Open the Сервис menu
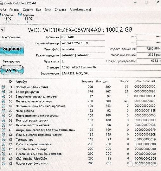 coord(28,9)
